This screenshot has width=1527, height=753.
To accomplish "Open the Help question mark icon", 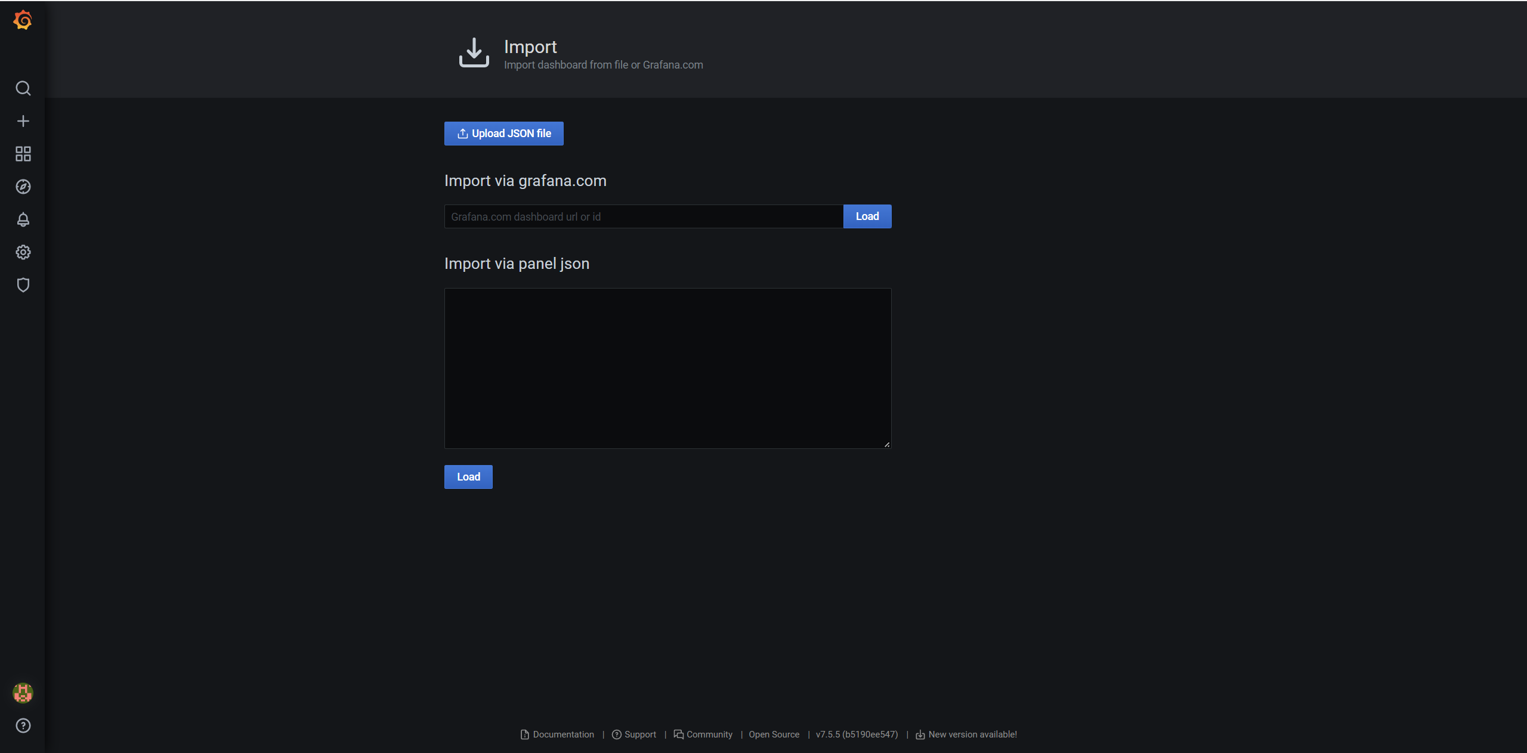I will point(23,726).
